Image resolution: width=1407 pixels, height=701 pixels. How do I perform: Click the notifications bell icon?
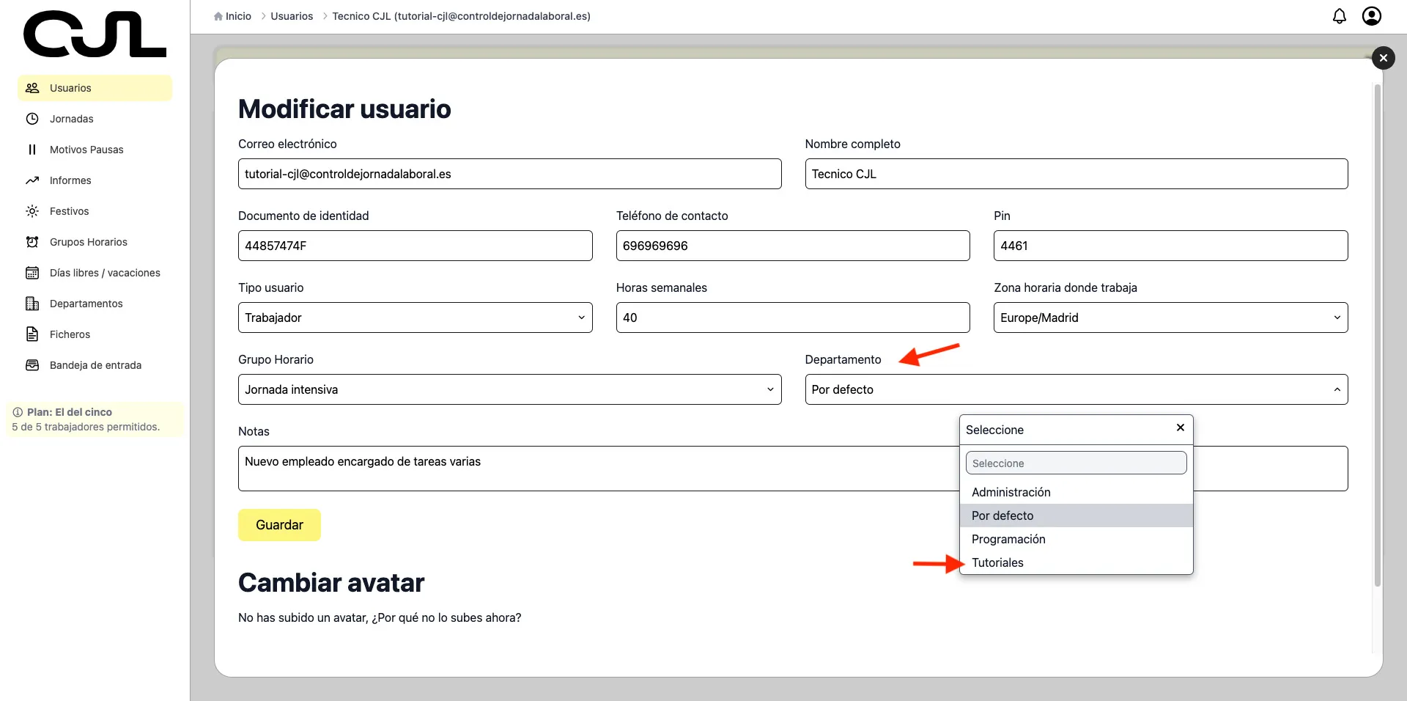pos(1339,16)
